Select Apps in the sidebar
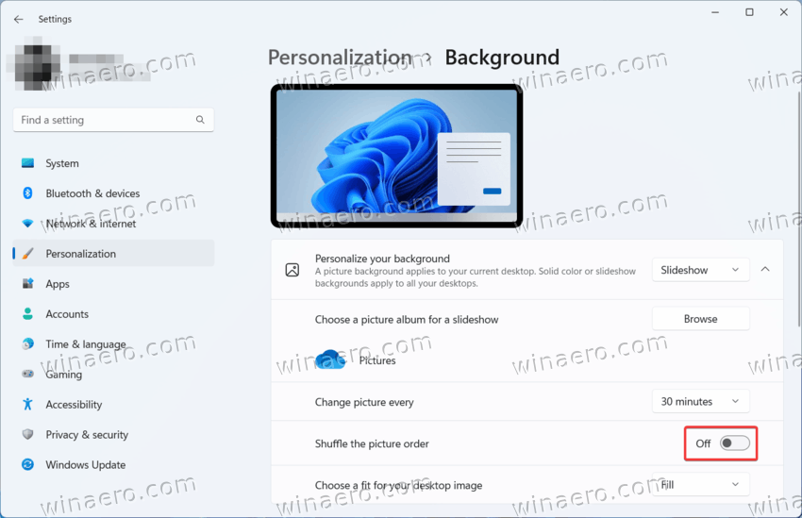This screenshot has height=518, width=802. click(113, 284)
